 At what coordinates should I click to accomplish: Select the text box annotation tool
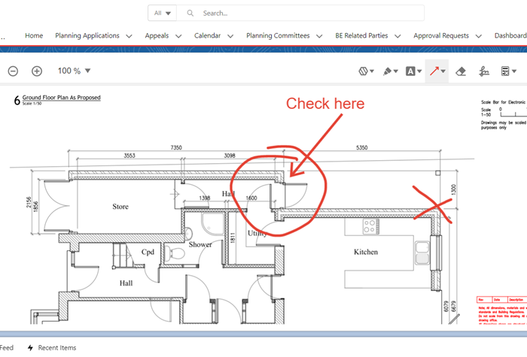410,71
